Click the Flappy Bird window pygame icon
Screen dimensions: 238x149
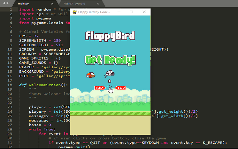pos(74,12)
